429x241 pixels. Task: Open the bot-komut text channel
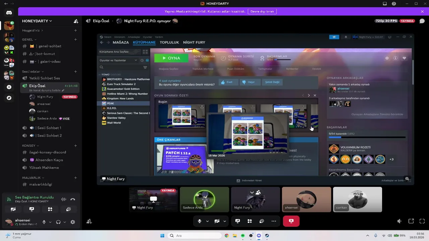tap(50, 54)
